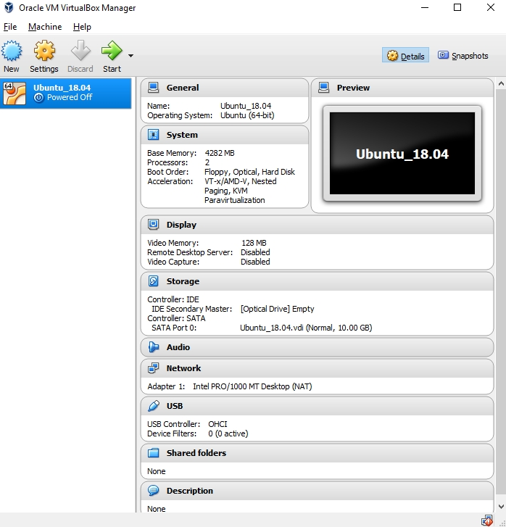506x527 pixels.
Task: Select Ubuntu_18.04 VM in list
Action: coord(65,93)
